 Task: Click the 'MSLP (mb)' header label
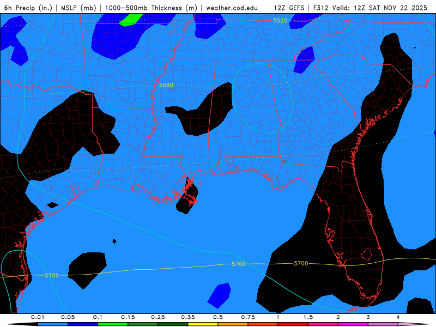point(78,8)
